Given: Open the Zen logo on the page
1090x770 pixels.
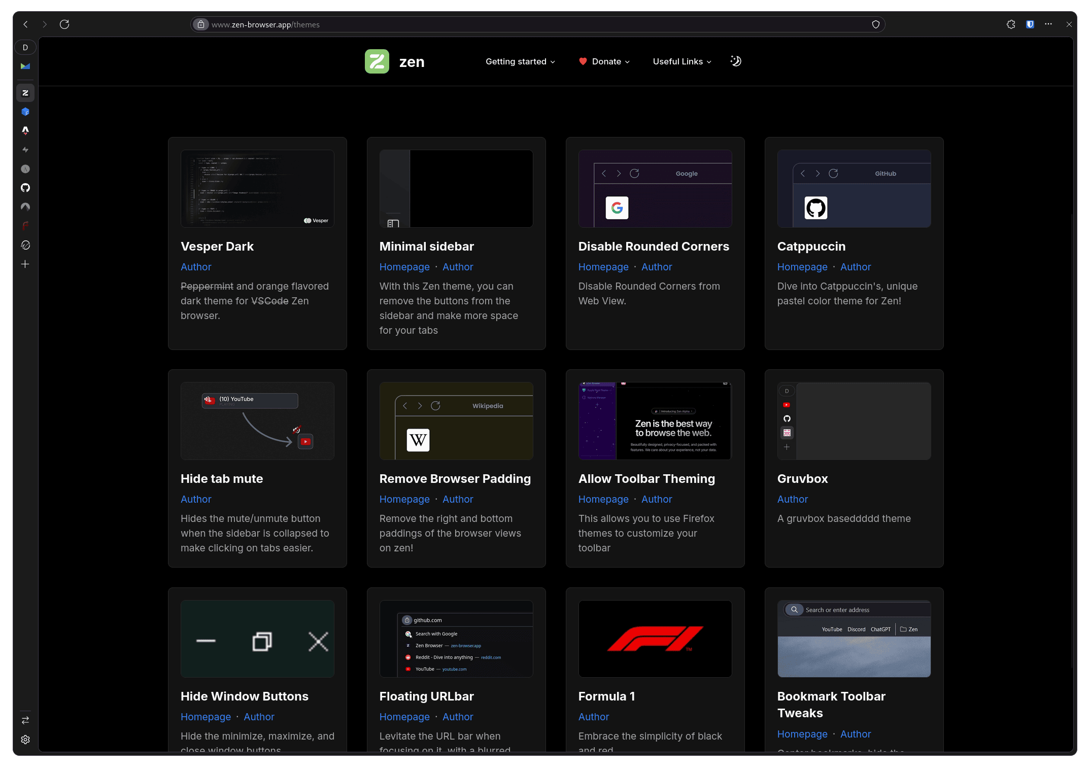Looking at the screenshot, I should [377, 61].
